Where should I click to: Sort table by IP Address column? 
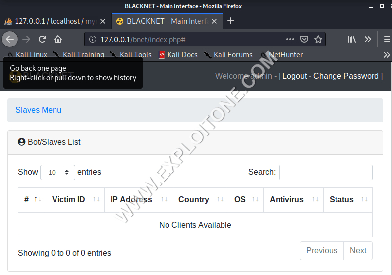(138, 200)
